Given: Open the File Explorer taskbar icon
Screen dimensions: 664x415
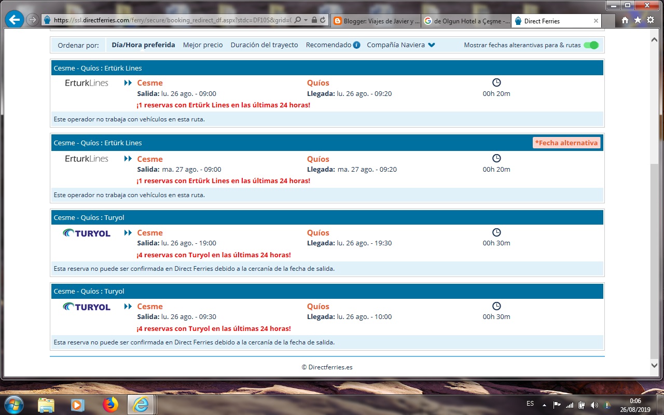Looking at the screenshot, I should [46, 405].
